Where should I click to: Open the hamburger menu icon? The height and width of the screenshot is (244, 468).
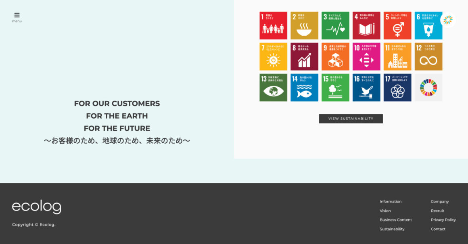click(17, 15)
